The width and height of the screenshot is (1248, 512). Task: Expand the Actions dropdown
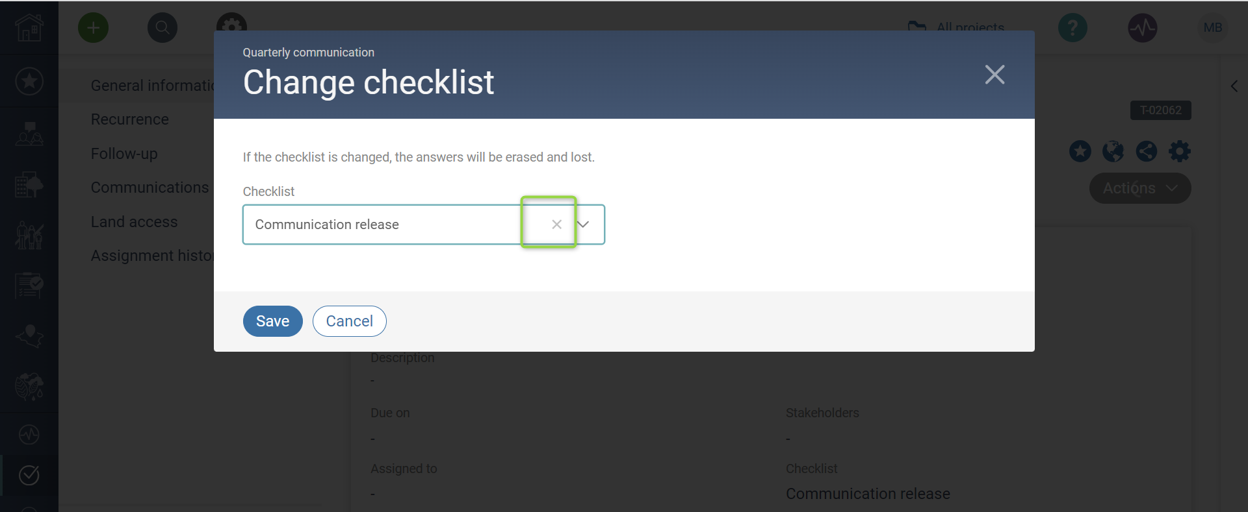1139,188
